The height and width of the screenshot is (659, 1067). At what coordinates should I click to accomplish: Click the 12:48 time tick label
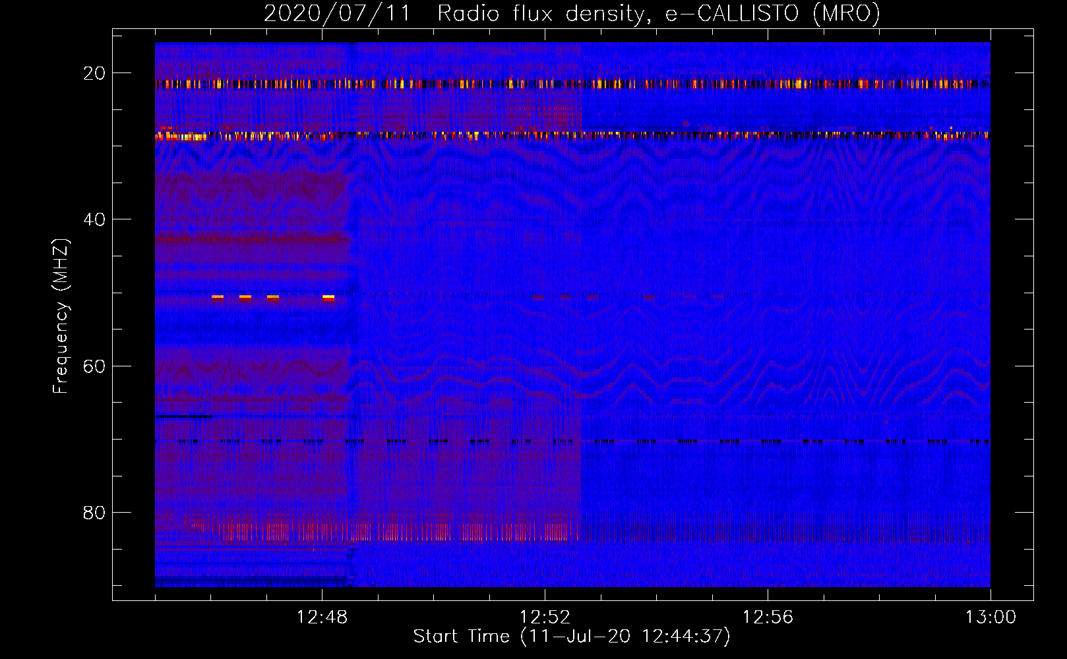[322, 617]
